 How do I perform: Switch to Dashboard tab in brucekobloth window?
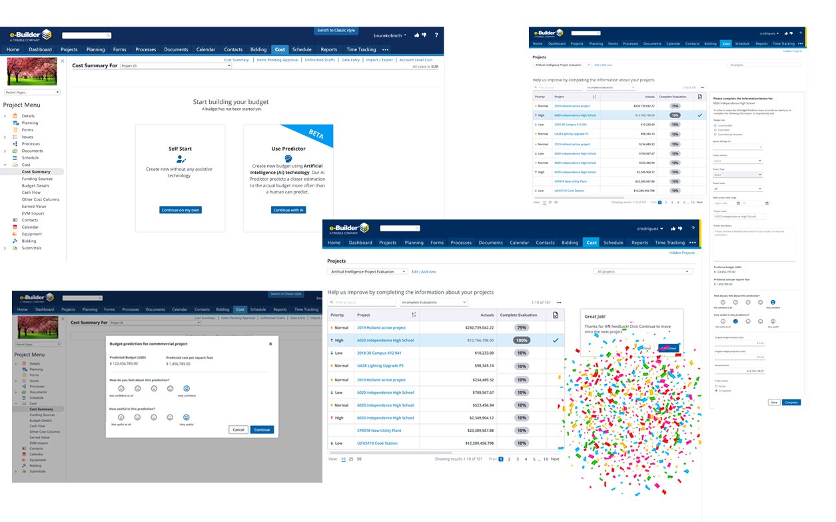(40, 49)
